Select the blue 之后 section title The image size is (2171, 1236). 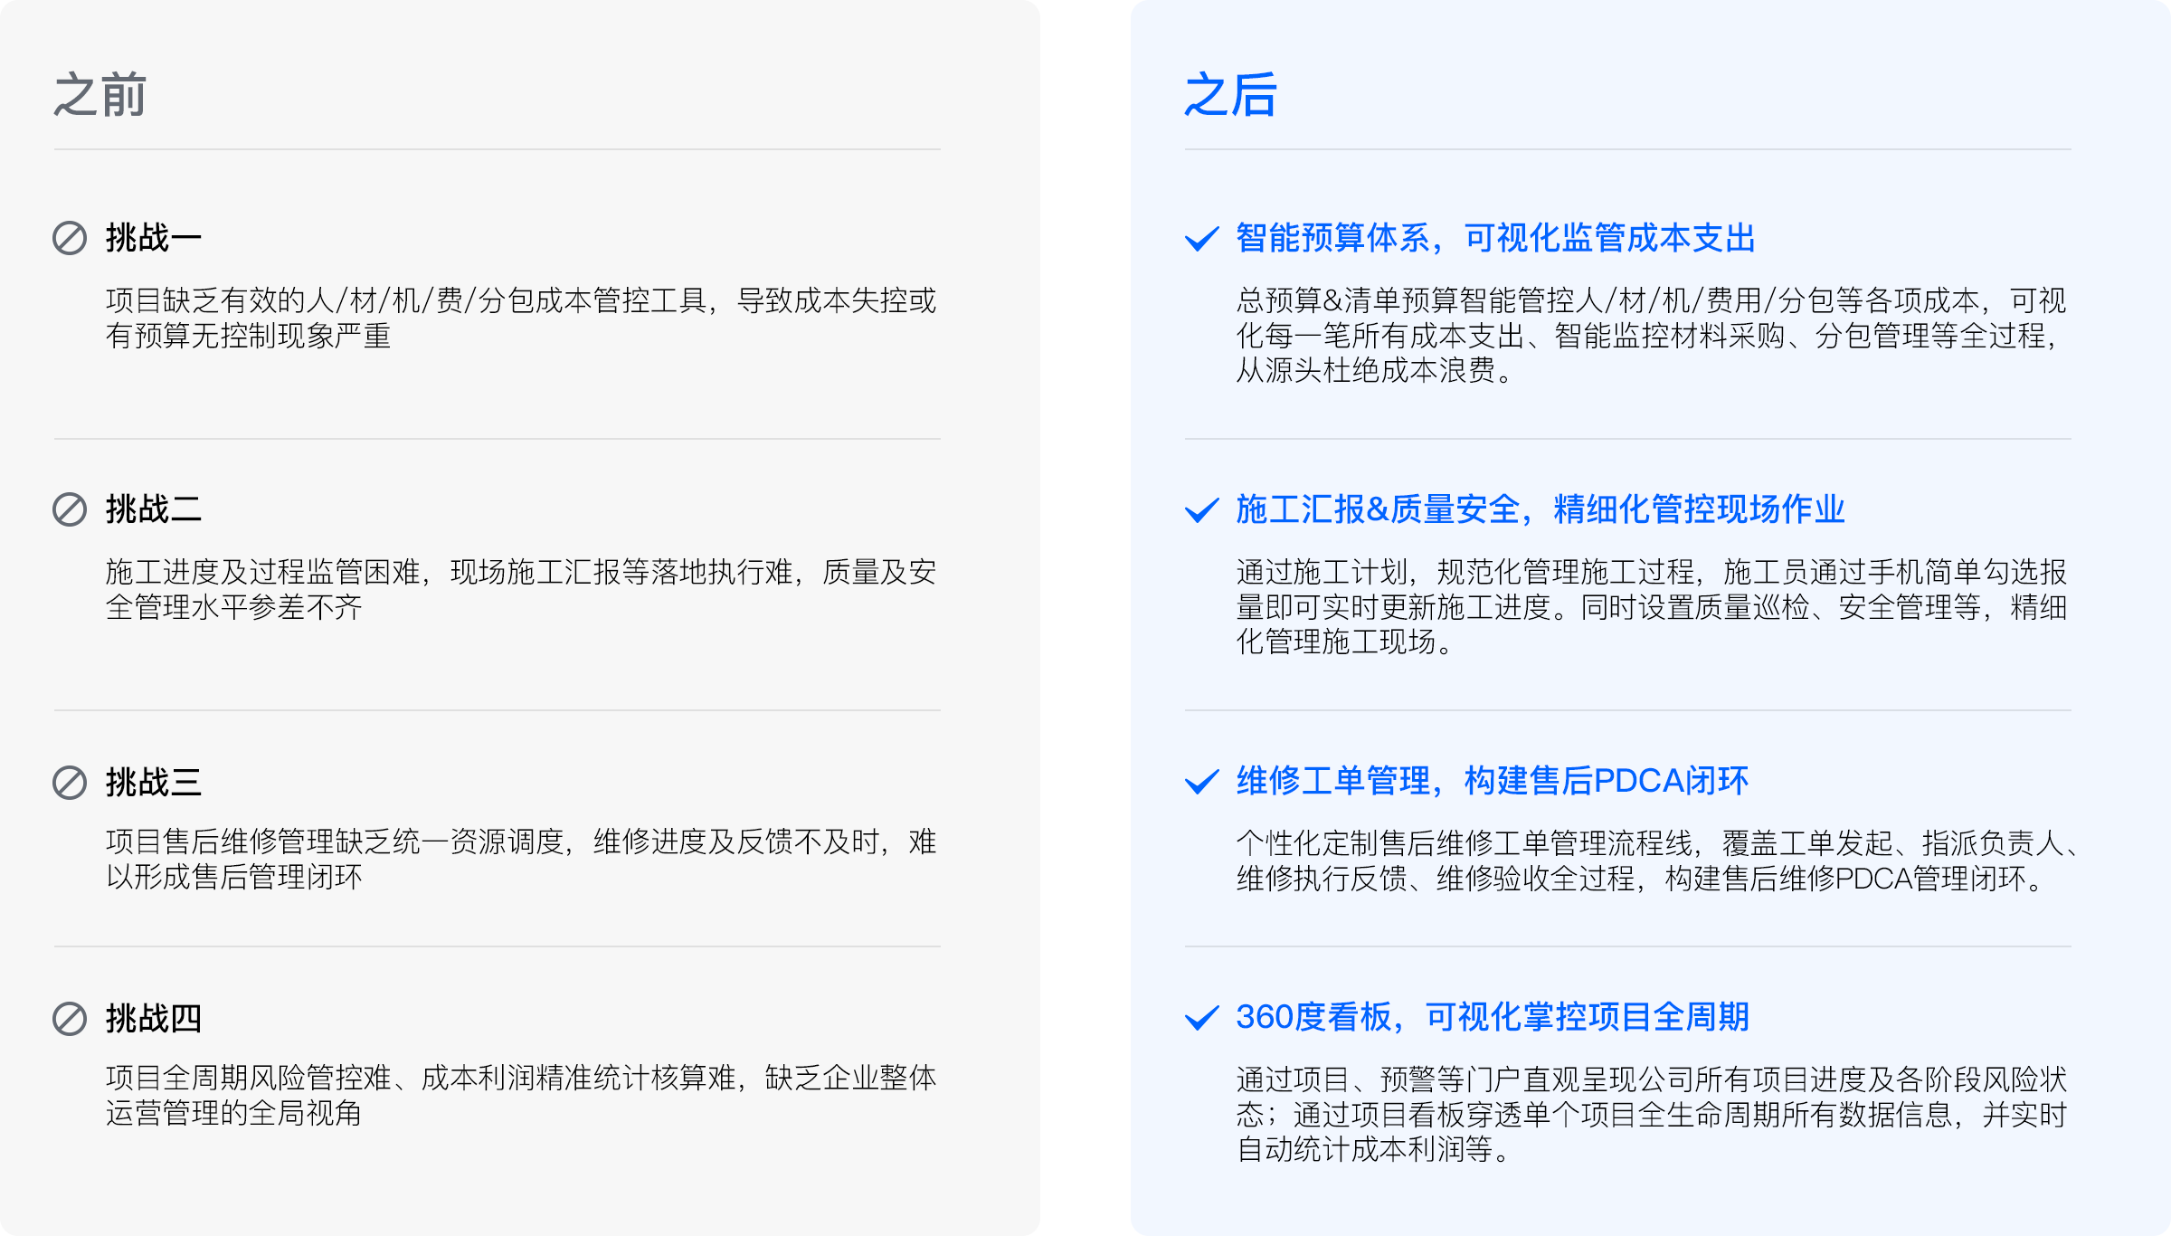pos(1230,95)
